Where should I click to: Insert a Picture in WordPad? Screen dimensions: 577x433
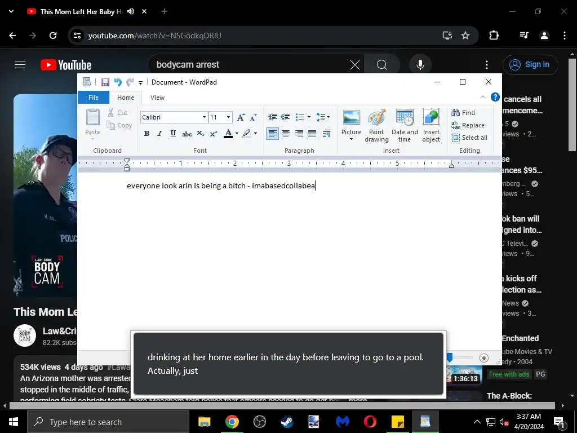[x=351, y=121]
